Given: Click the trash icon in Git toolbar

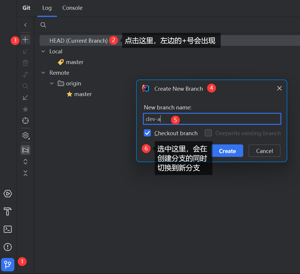Looking at the screenshot, I should (25, 63).
